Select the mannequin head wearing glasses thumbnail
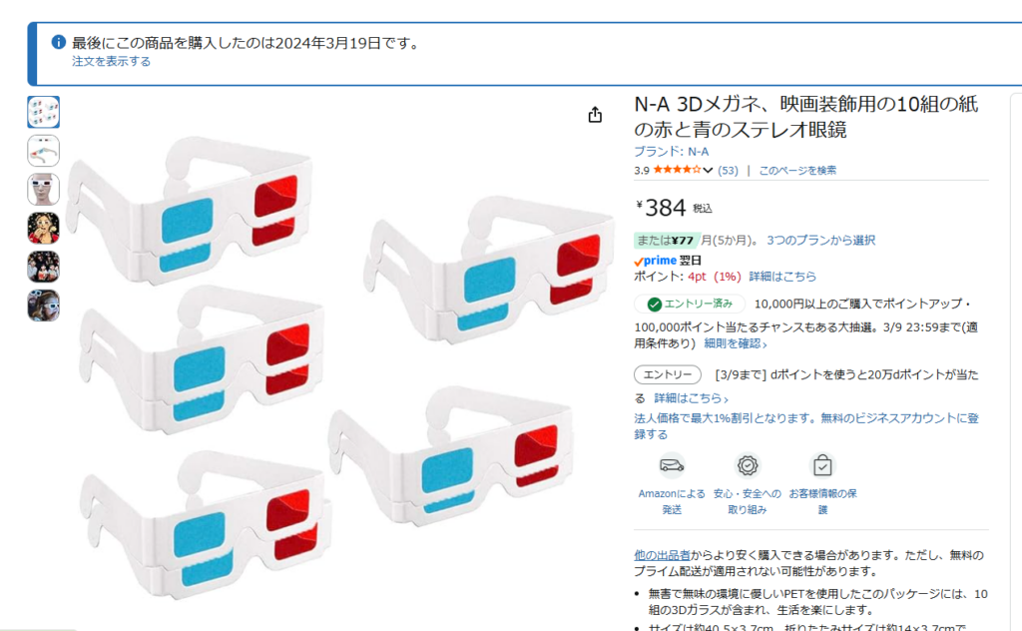1022x631 pixels. click(x=44, y=189)
